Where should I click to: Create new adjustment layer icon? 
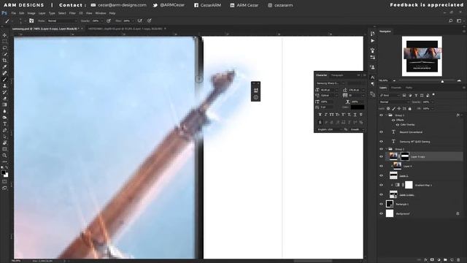pyautogui.click(x=439, y=260)
